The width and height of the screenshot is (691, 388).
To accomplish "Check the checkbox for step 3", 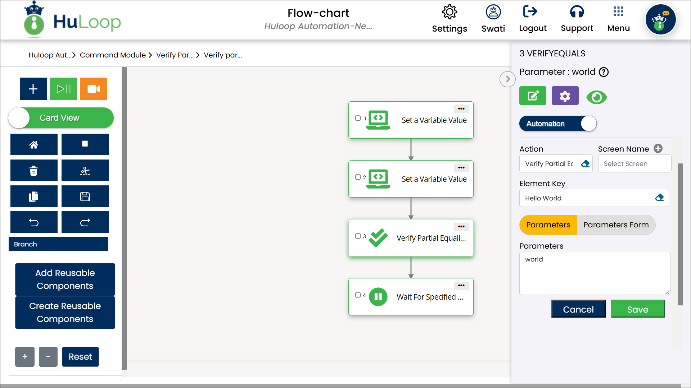I will click(x=358, y=236).
